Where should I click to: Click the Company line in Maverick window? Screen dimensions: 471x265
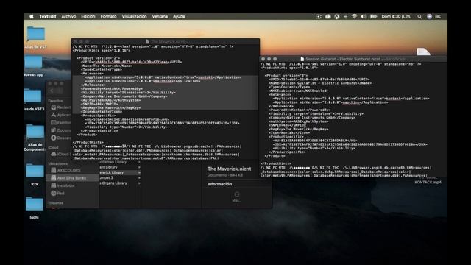[124, 96]
